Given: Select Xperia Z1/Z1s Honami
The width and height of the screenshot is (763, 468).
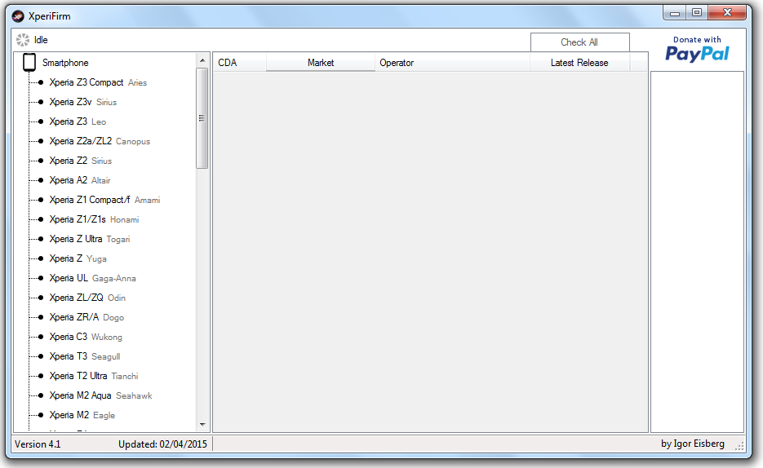Looking at the screenshot, I should pos(94,219).
